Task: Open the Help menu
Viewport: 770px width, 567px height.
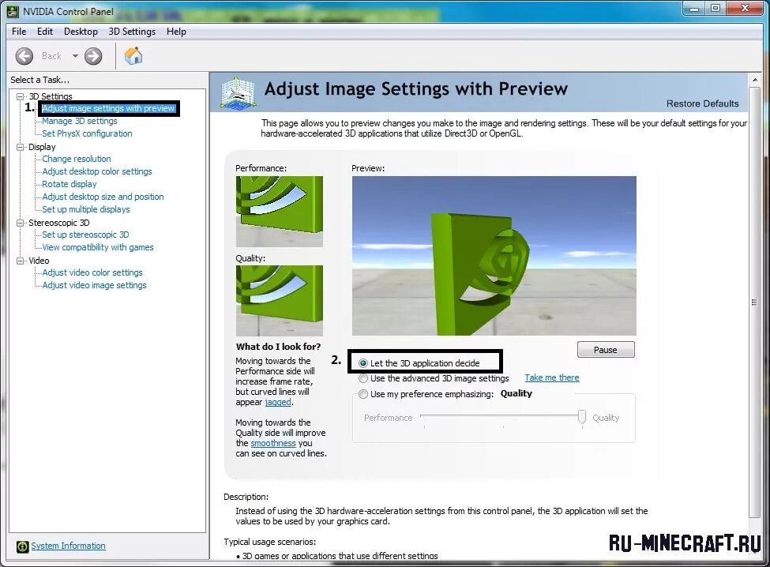Action: (176, 32)
